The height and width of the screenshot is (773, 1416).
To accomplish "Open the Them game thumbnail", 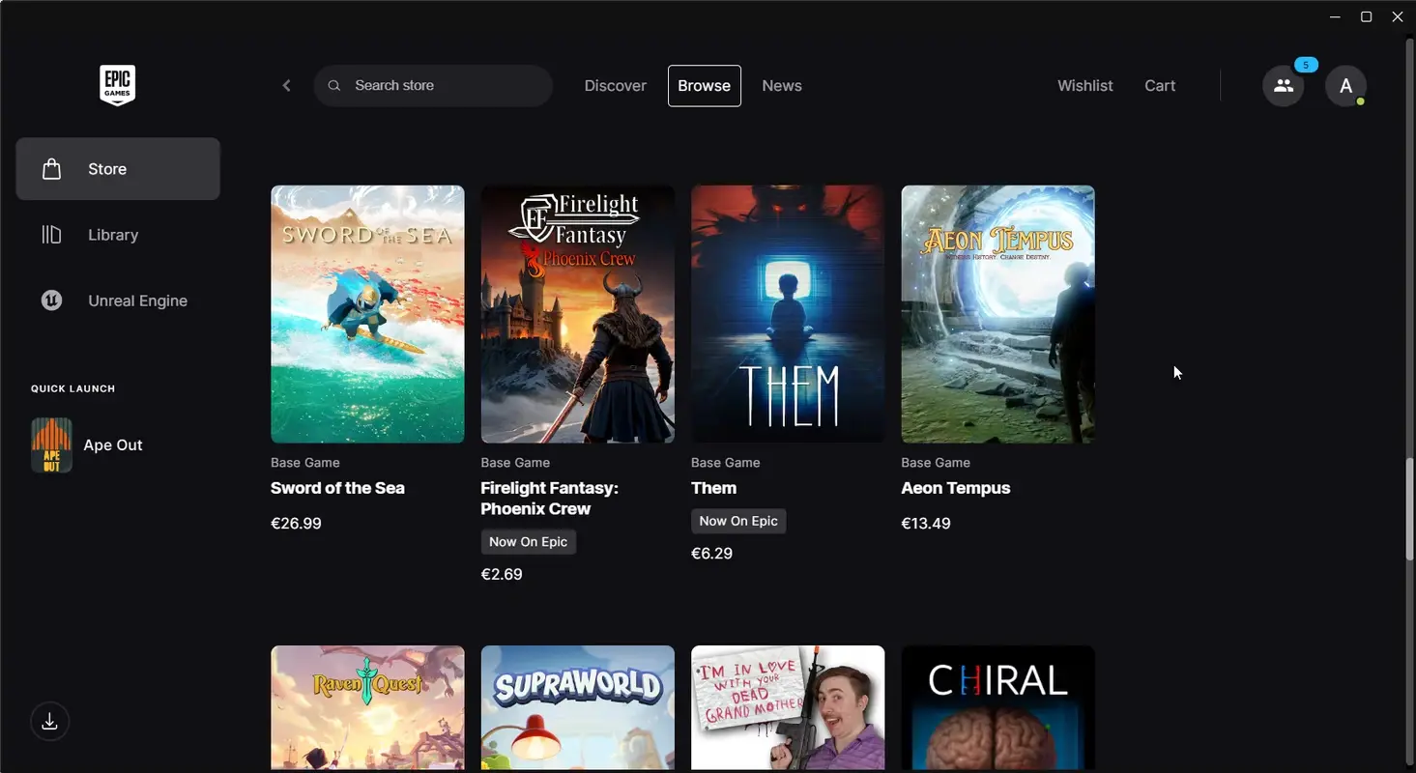I will (x=787, y=314).
